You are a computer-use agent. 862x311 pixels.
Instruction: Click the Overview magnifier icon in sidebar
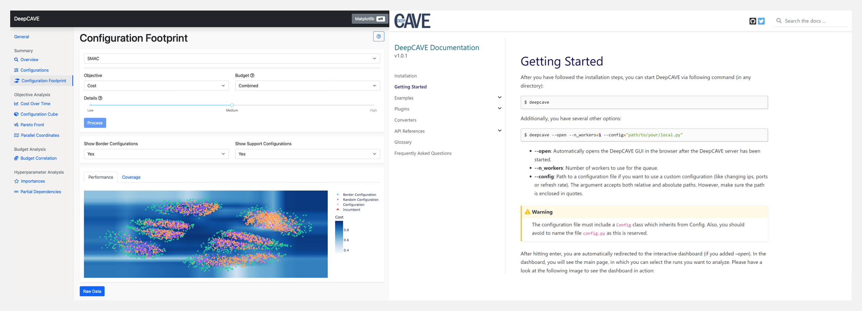pyautogui.click(x=16, y=60)
